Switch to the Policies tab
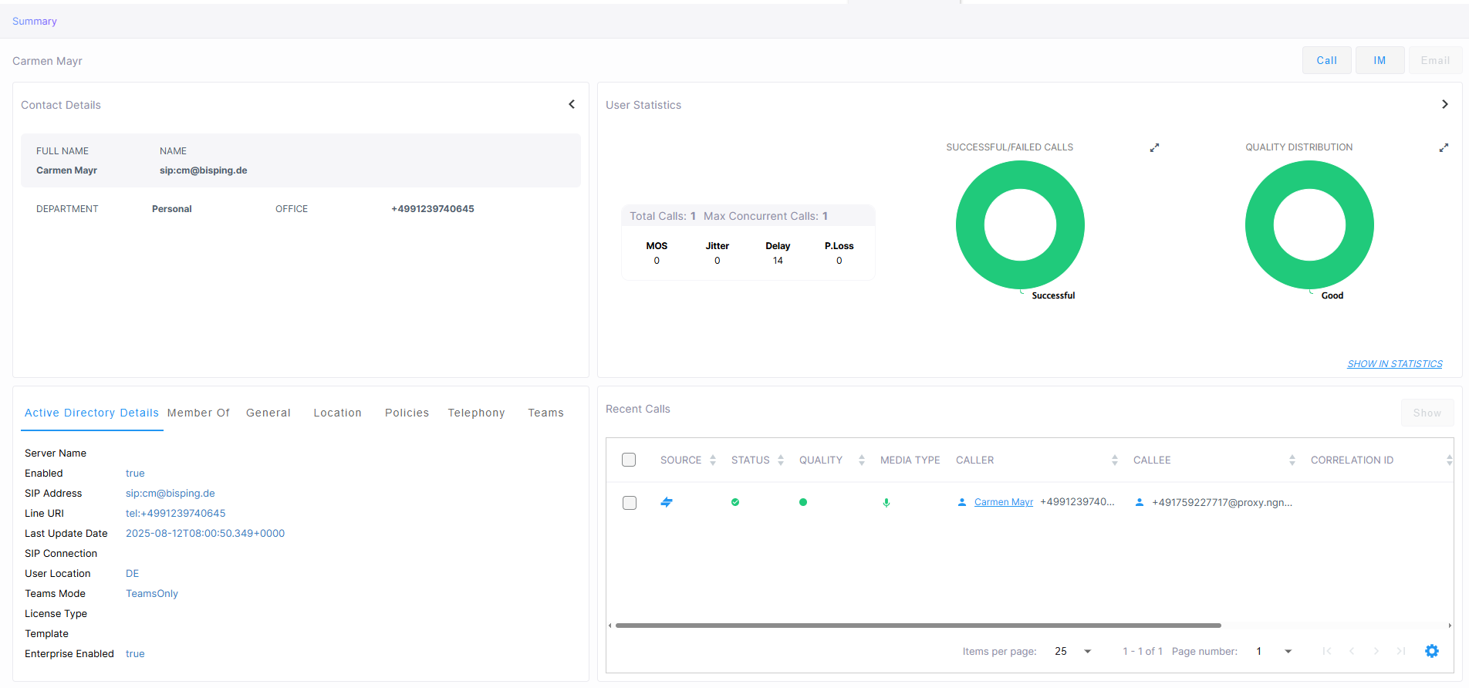 pyautogui.click(x=407, y=413)
